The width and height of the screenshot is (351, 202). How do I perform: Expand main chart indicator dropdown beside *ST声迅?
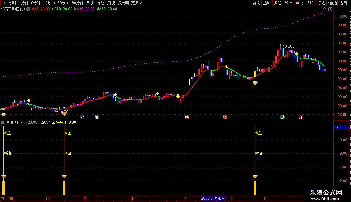(x=28, y=9)
